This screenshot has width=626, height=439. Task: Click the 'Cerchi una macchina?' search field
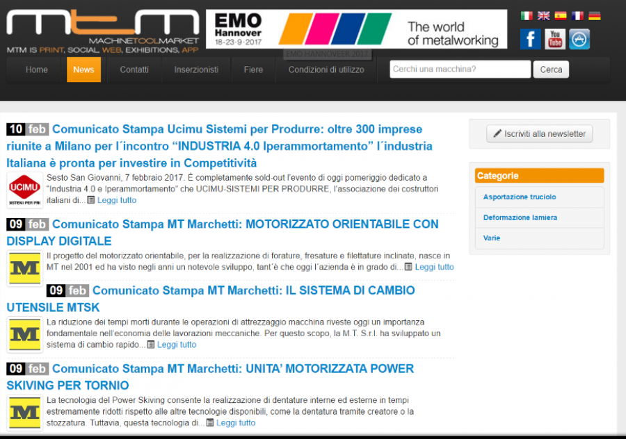point(460,69)
